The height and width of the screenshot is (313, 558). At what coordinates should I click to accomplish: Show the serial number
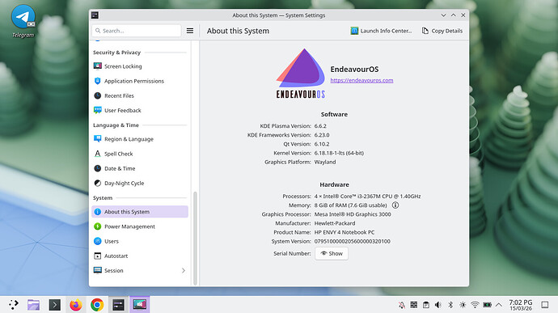[332, 253]
